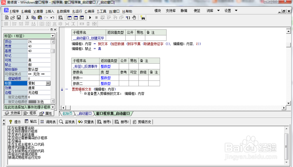Click the Paste clipboard icon
Screen dimensions: 293x167
(40, 18)
